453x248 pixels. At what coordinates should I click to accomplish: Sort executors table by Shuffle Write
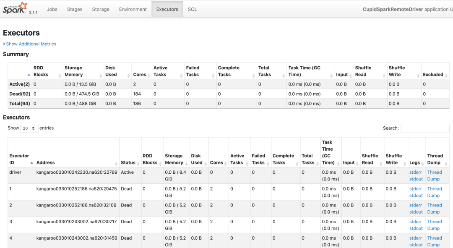(393, 159)
